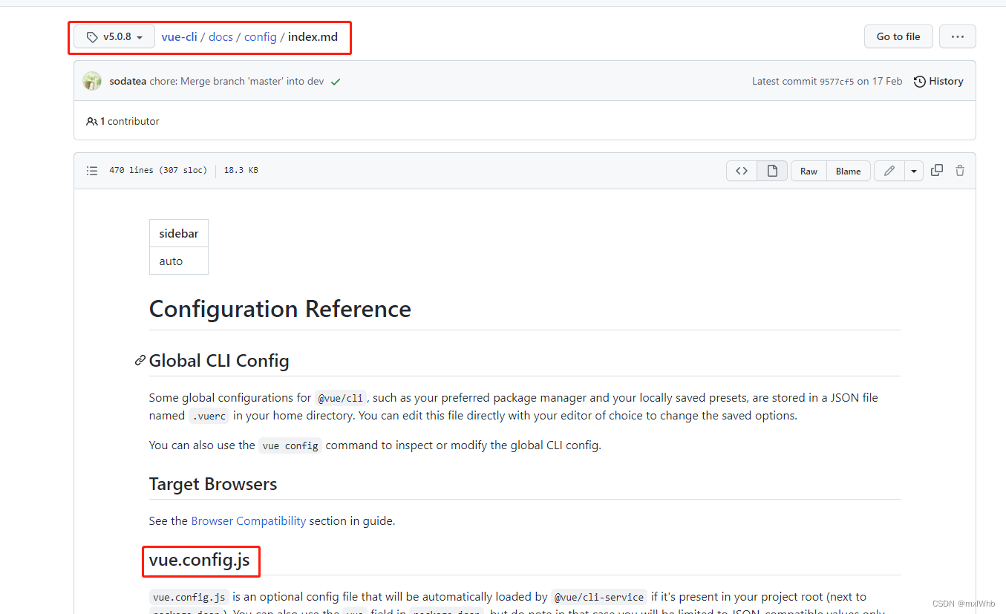Open commit message 'chore: Merge branch master into dev'
The width and height of the screenshot is (1006, 614).
point(237,82)
